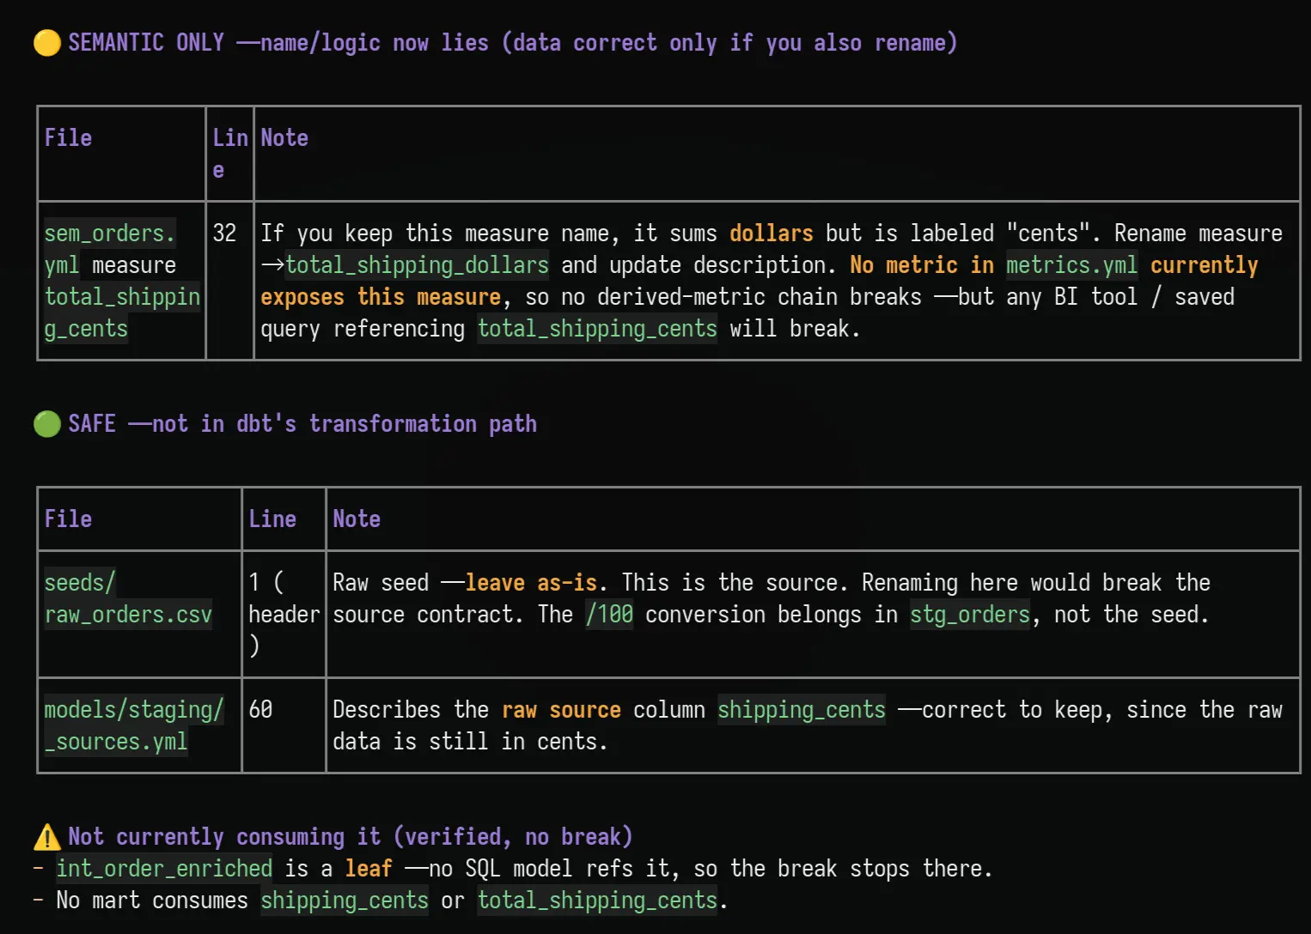1311x934 pixels.
Task: Select models/staging/_sources.yml file cell
Action: pyautogui.click(x=140, y=725)
